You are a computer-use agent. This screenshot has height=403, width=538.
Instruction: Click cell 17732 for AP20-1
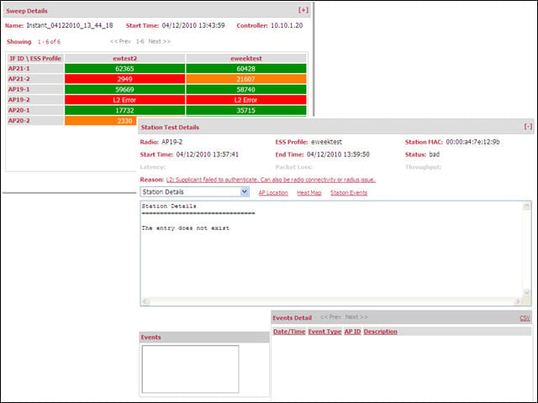[x=125, y=110]
